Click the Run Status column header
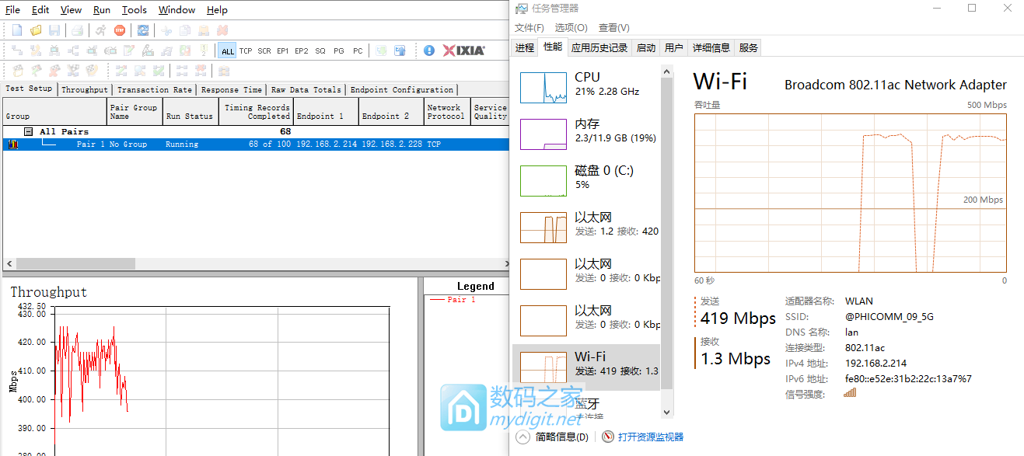1024x456 pixels. (x=190, y=112)
